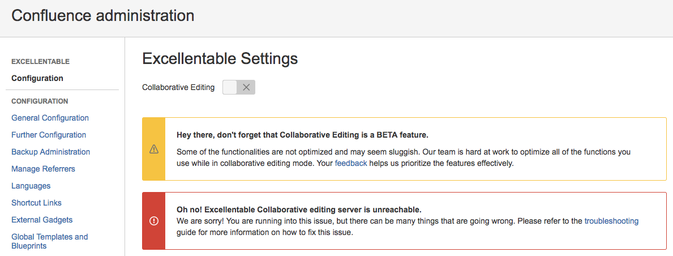Click the X icon on Collaborative Editing toggle
This screenshot has width=673, height=256.
246,87
